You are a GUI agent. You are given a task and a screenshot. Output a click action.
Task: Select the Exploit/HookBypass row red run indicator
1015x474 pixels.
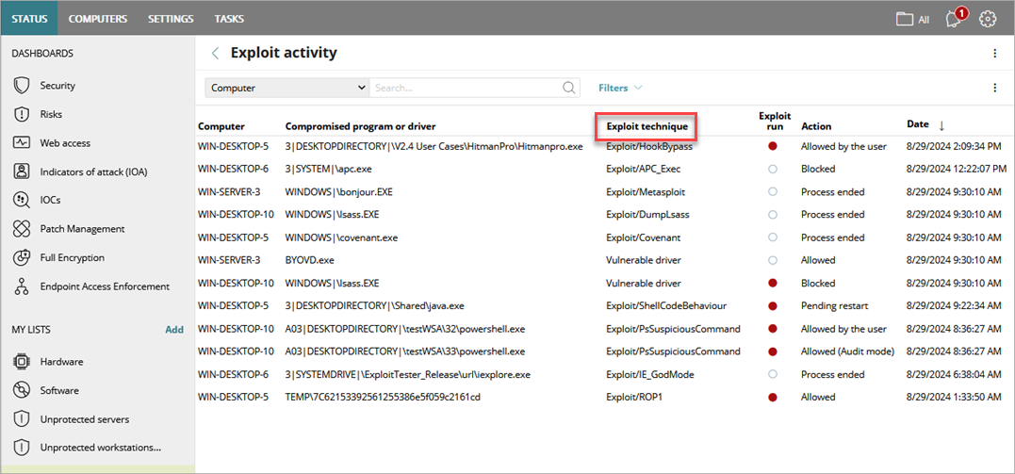click(774, 146)
